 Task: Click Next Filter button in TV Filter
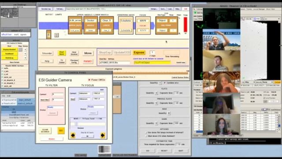coord(45,99)
